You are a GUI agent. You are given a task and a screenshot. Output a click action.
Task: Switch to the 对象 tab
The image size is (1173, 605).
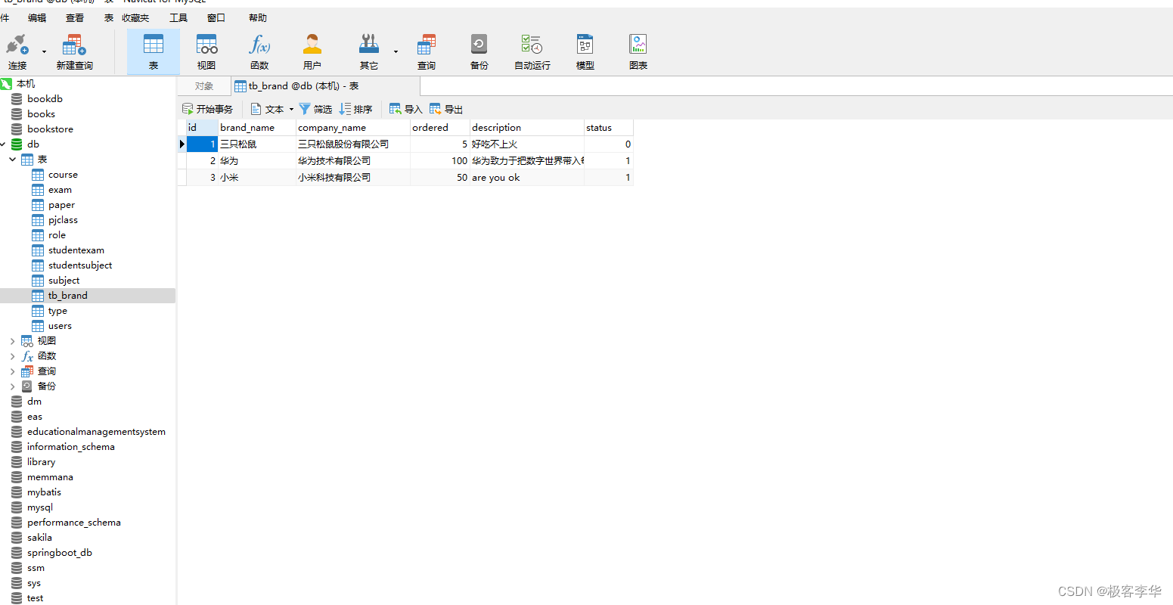point(204,86)
